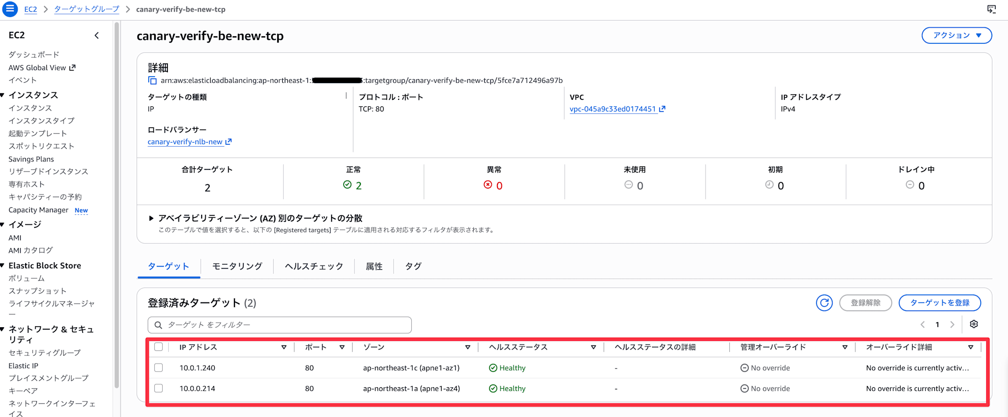The image size is (1008, 417).
Task: Copy the target group ARN
Action: [152, 81]
